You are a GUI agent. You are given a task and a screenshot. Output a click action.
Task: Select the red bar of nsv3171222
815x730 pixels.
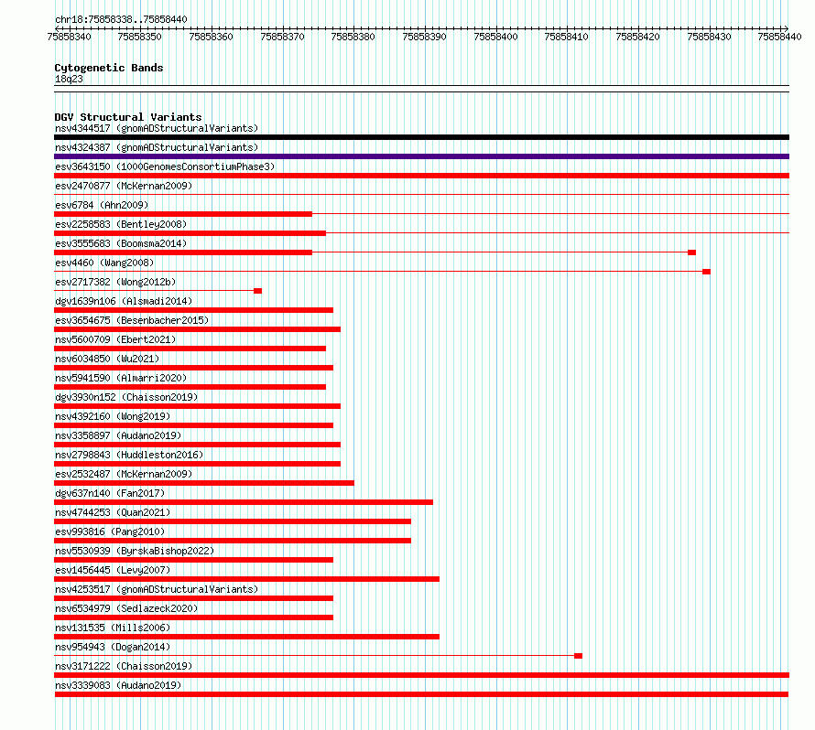point(421,675)
